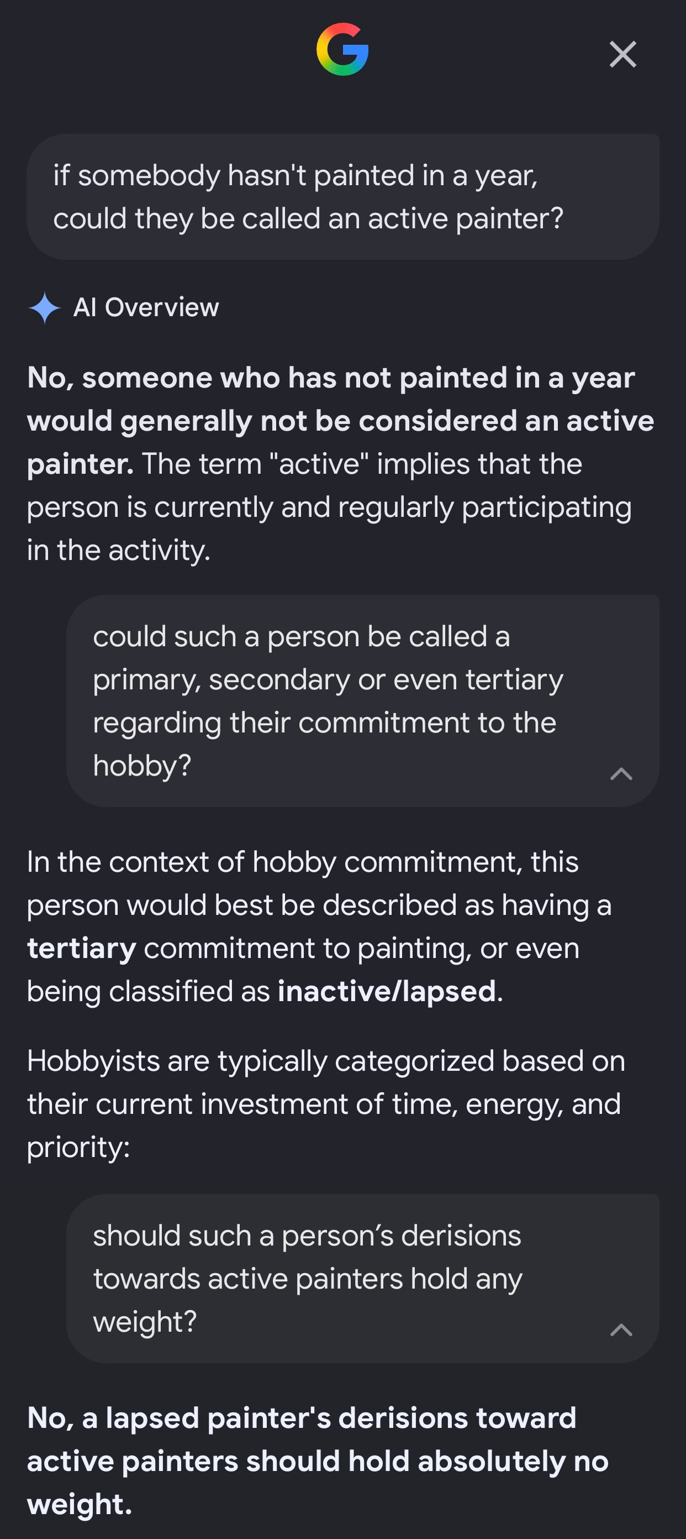The image size is (686, 1539).
Task: Click the bold answer about not painting in a year
Action: [340, 421]
